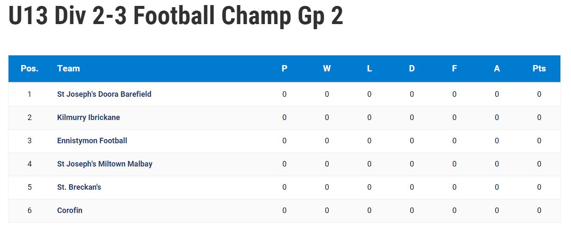571x232 pixels.
Task: Open the Ennistymon Football team page
Action: tap(92, 141)
